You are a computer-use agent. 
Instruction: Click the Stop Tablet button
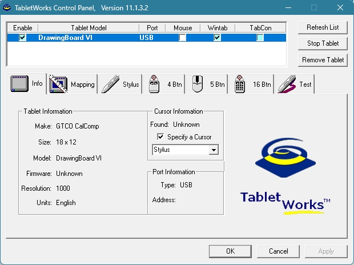[323, 43]
